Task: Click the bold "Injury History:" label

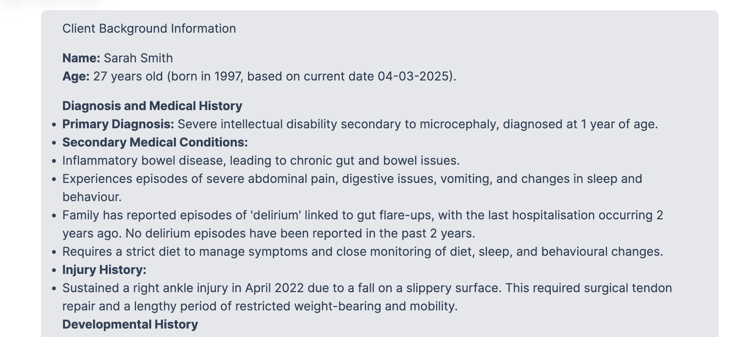Action: [x=104, y=270]
